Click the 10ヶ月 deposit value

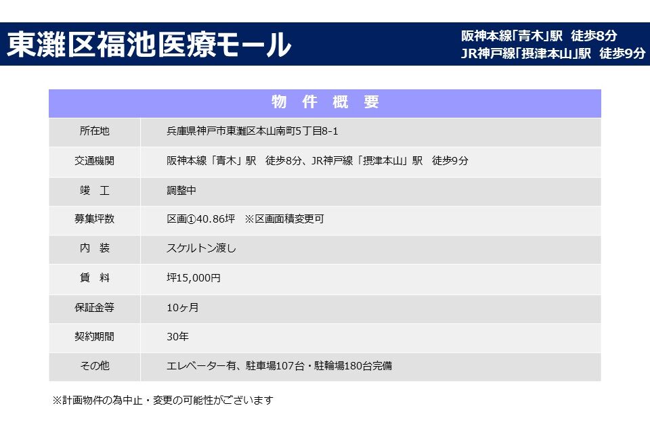coord(182,308)
